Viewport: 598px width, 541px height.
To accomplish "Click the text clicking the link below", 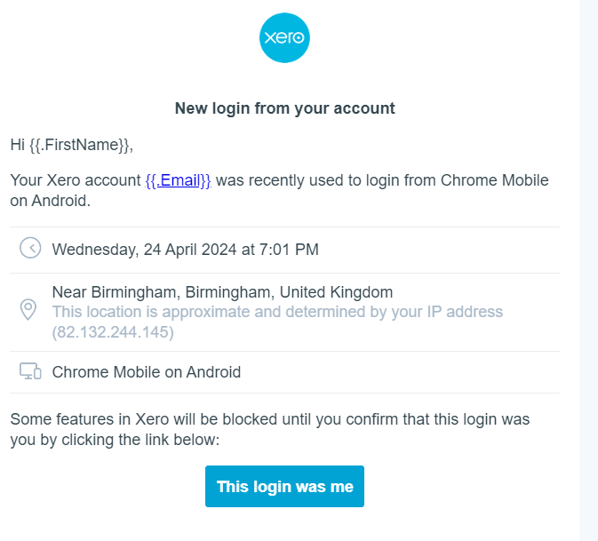I will click(140, 440).
